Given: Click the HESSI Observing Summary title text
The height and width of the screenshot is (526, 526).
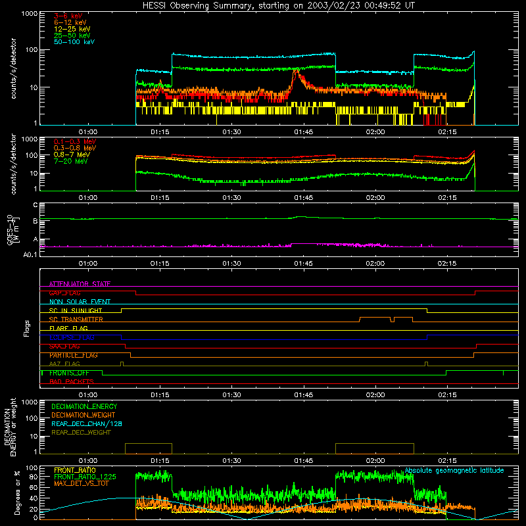Looking at the screenshot, I should [x=279, y=6].
